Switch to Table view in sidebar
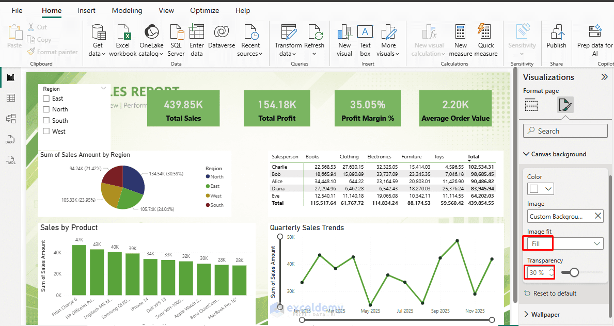This screenshot has width=614, height=326. pos(11,98)
